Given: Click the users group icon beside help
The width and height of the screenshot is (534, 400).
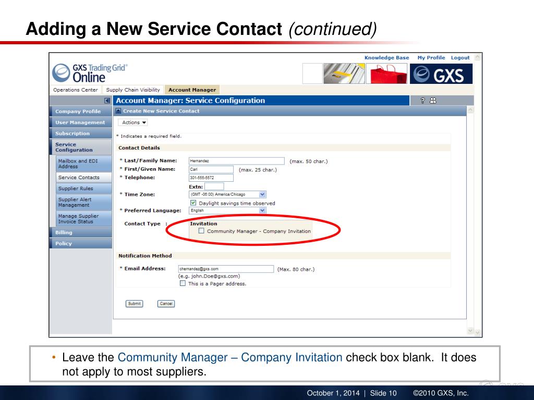Looking at the screenshot, I should click(x=433, y=101).
